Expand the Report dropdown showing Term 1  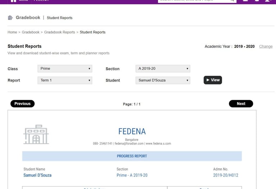pyautogui.click(x=65, y=80)
